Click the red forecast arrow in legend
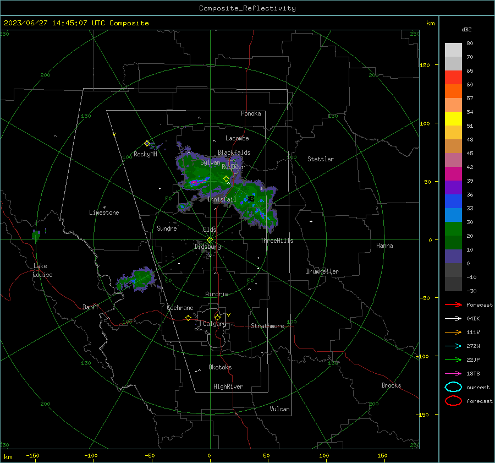Viewport: 495px width, 463px height. click(453, 304)
